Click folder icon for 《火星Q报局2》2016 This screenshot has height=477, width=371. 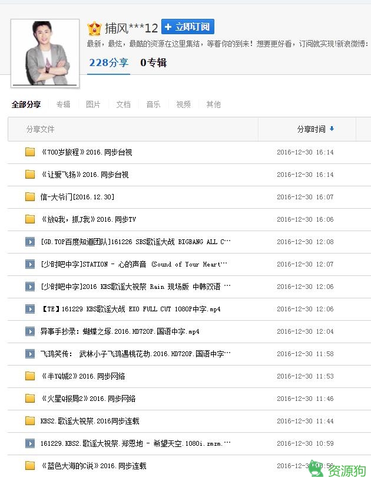pyautogui.click(x=30, y=399)
